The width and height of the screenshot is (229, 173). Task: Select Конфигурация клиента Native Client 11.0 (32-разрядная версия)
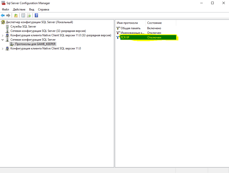coord(61,35)
